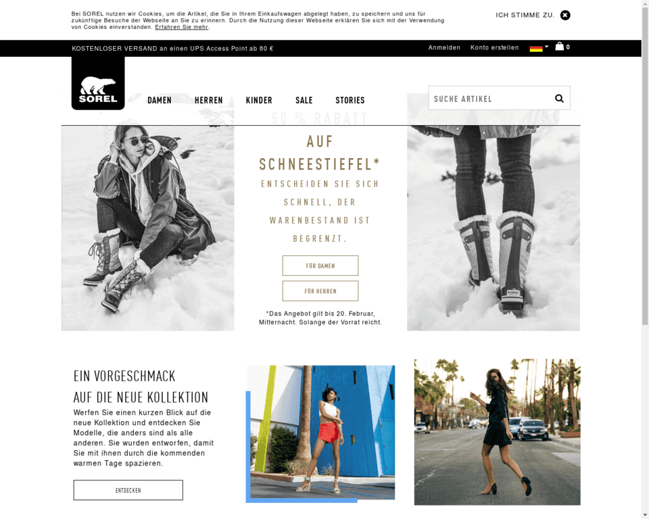Focus the Suche Artikel search field
This screenshot has width=649, height=519.
point(491,99)
